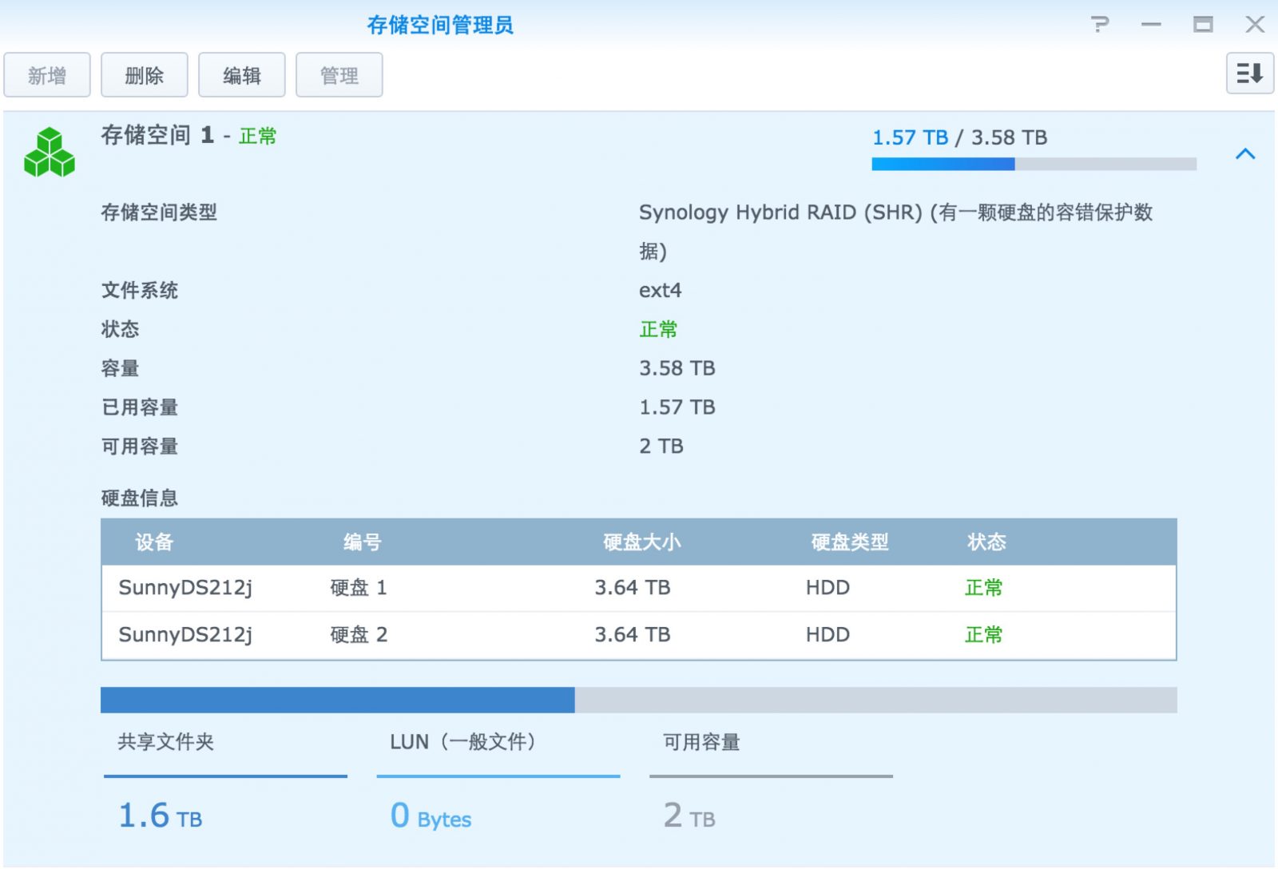Click the 1.57 TB / 3.58 TB usage bar
This screenshot has height=869, width=1278.
pos(1034,164)
